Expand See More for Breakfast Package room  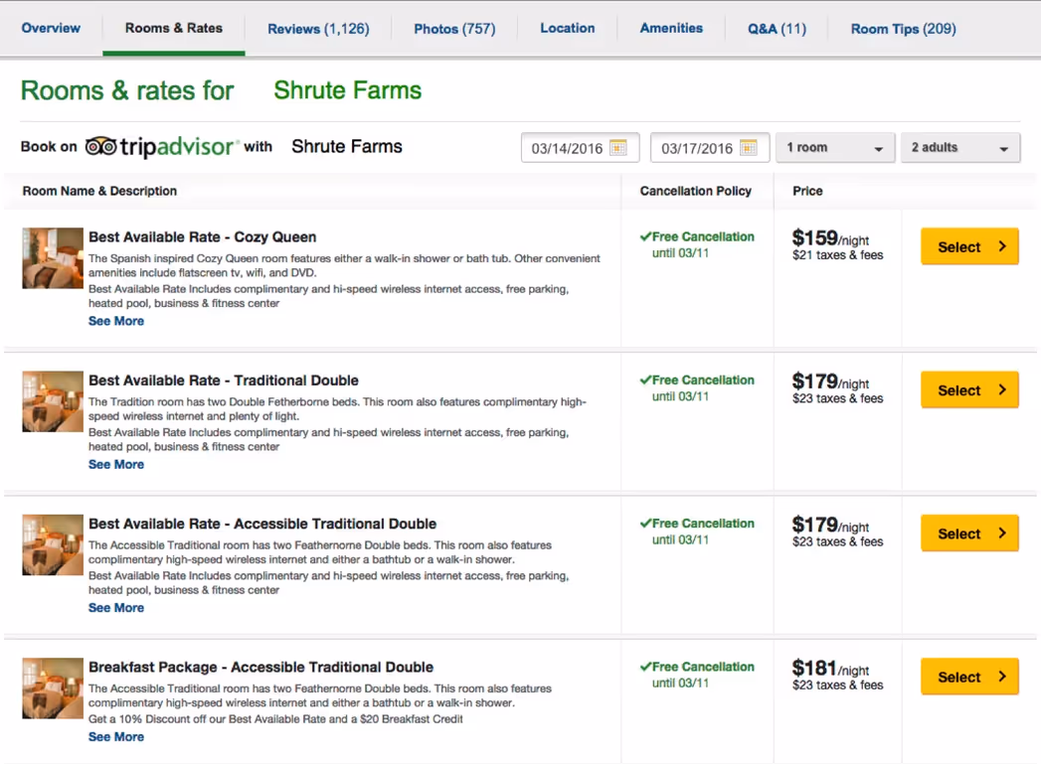click(x=115, y=736)
